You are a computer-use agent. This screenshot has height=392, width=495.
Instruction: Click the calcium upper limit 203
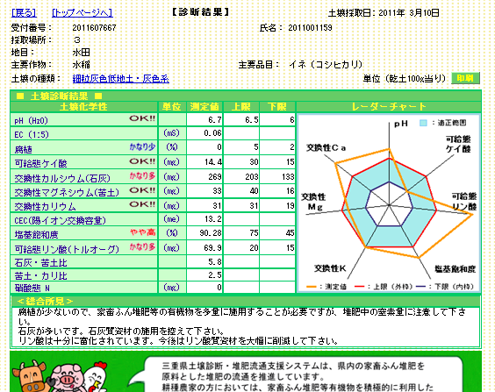pos(252,176)
